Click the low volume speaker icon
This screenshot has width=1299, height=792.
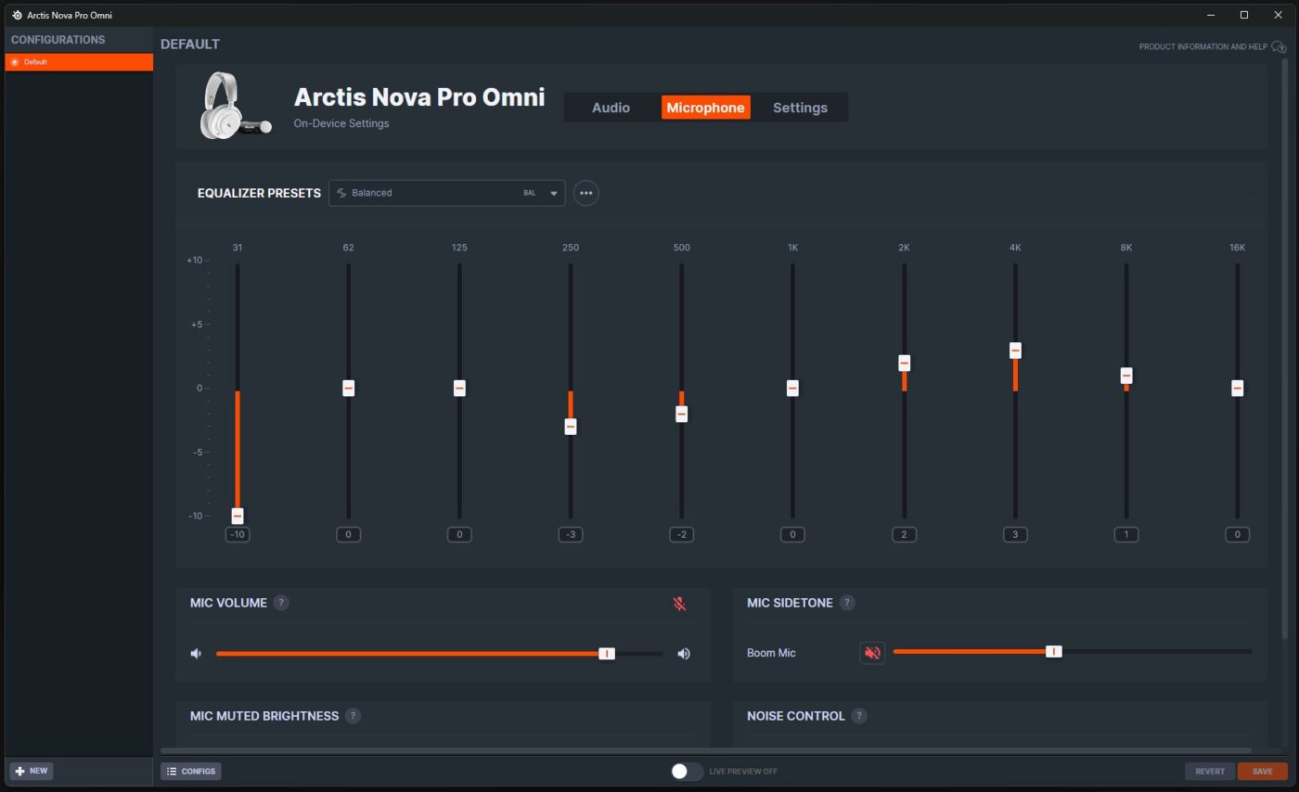click(x=196, y=654)
